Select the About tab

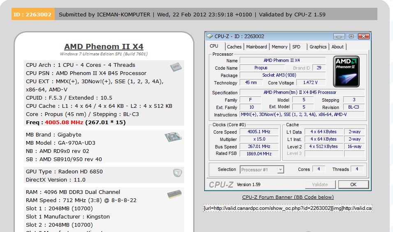coord(338,47)
